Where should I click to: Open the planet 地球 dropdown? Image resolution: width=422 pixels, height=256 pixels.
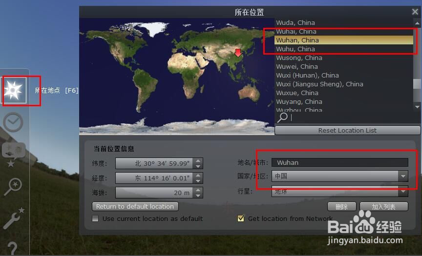340,191
